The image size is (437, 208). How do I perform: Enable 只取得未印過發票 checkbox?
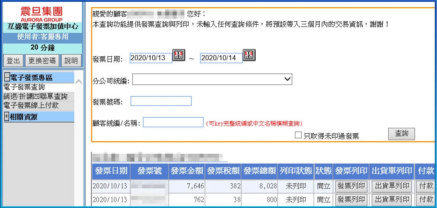tap(299, 135)
